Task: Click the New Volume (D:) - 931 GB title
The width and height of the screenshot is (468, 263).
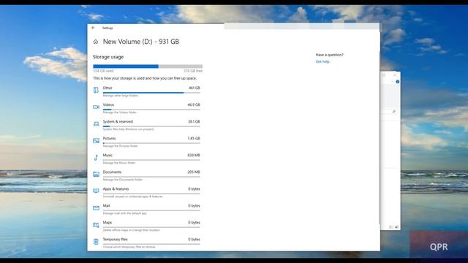Action: [x=141, y=42]
